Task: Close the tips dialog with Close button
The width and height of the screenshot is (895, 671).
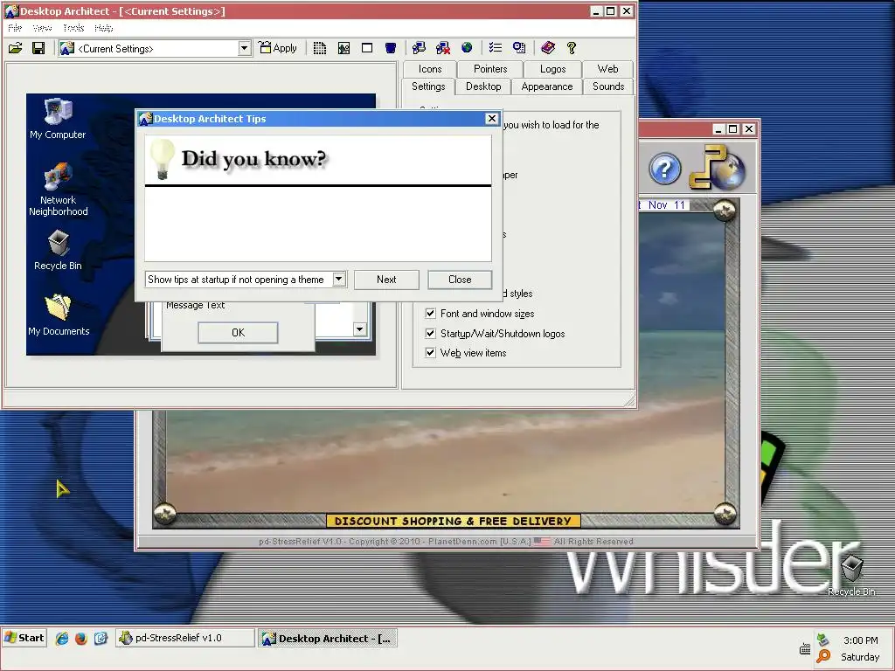Action: 460,280
